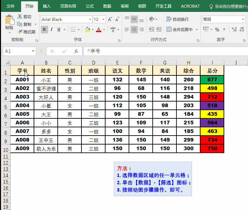This screenshot has width=248, height=210.
Task: Open the 公式 (Formulas) ribbon tab
Action: (89, 6)
